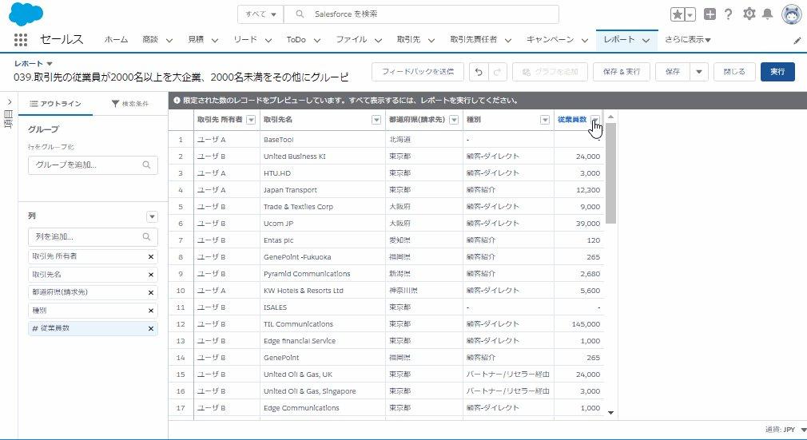807x440 pixels.
Task: Click the Salesforce を検索 search box
Action: [421, 14]
